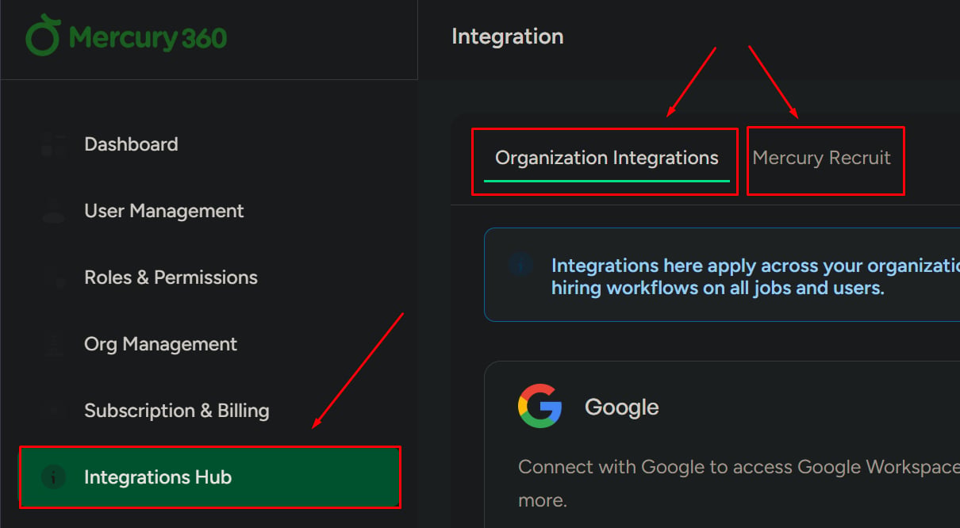Open Subscription & Billing page
960x528 pixels.
[176, 411]
